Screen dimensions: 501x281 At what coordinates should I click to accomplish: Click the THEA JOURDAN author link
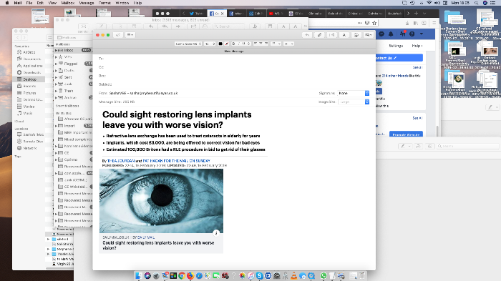pos(121,161)
